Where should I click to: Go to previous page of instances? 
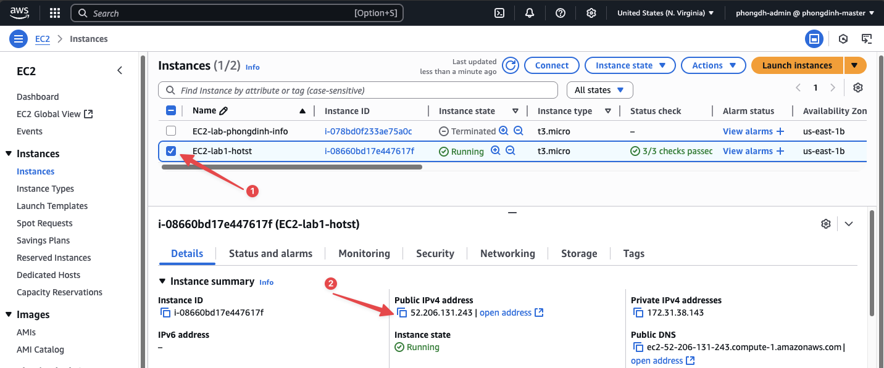[798, 88]
